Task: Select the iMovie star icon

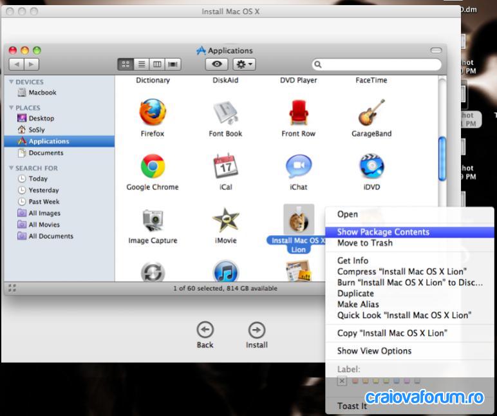Action: (x=225, y=220)
